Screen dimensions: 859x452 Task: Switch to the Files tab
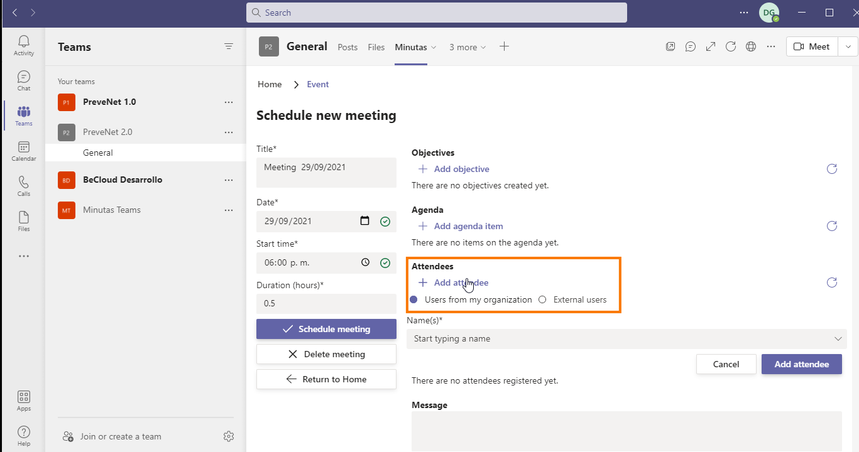[376, 47]
